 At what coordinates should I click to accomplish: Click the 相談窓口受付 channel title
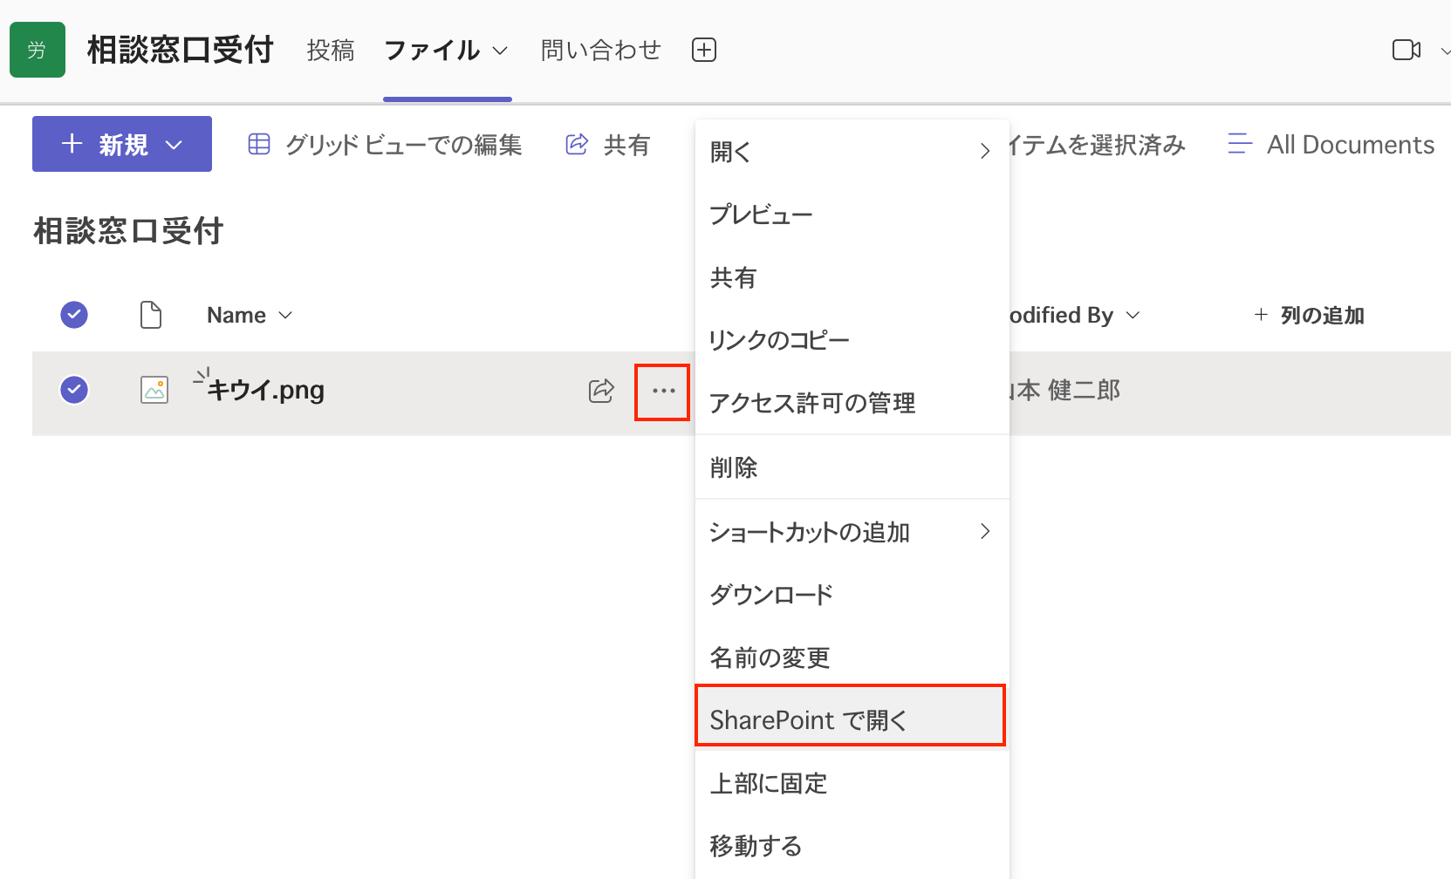(181, 51)
